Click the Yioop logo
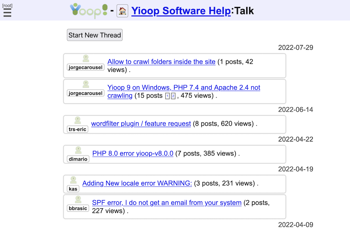Viewport: 350px width, 229px height. coord(89,11)
